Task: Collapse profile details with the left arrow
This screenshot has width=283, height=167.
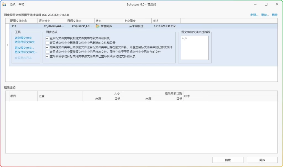Action: (7, 44)
